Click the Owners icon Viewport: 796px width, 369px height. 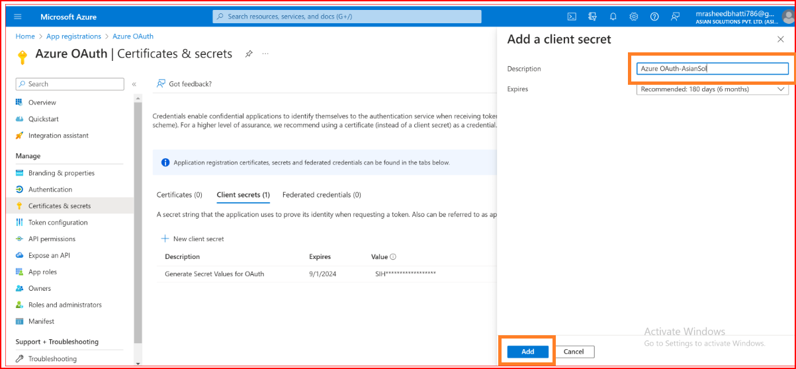[x=20, y=288]
